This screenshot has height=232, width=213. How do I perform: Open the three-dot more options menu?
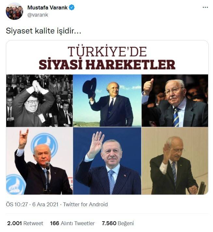(x=205, y=7)
